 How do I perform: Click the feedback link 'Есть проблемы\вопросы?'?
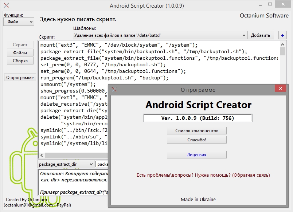[203, 175]
